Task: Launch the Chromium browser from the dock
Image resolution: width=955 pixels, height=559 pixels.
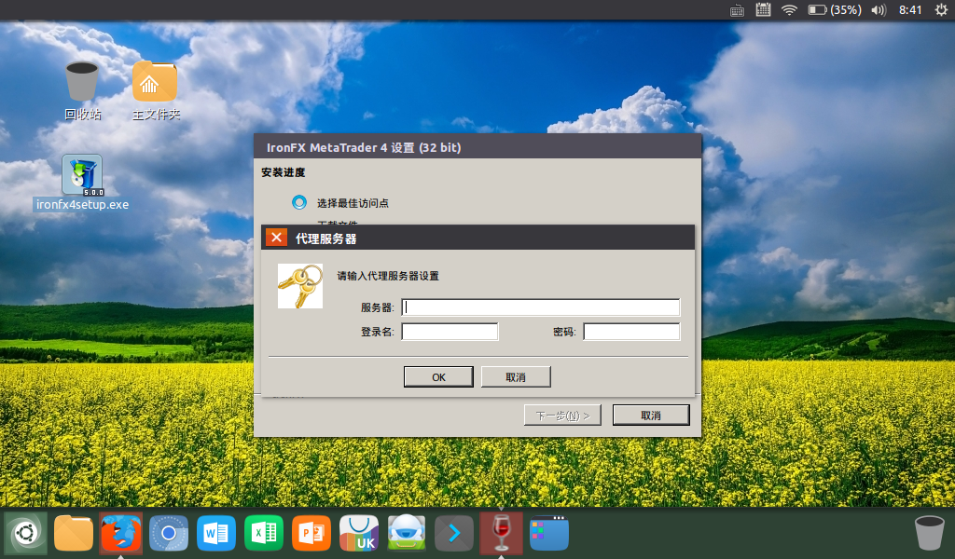Action: [169, 534]
